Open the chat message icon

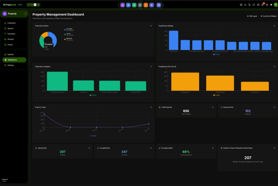click(x=254, y=5)
